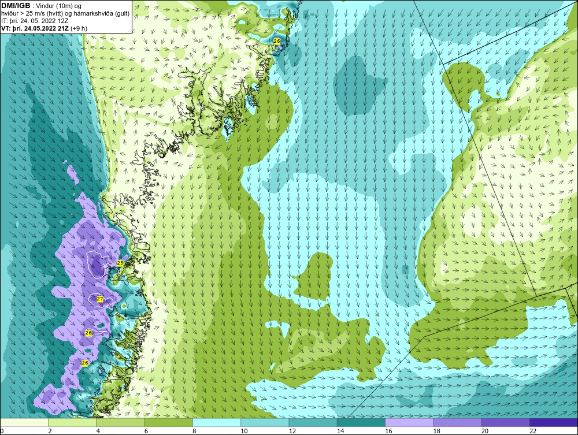578x435 pixels.
Task: Click the 'IT: þri. 24. 05. 2022 12Z' line
Action: (35, 21)
